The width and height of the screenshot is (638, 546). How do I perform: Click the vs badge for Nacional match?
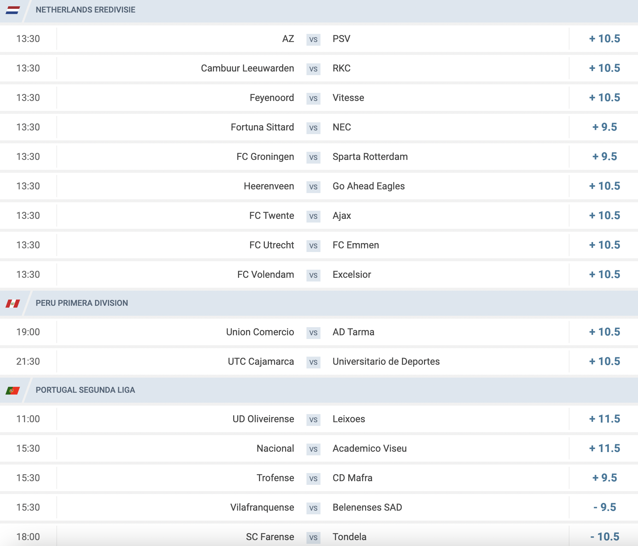tap(313, 449)
